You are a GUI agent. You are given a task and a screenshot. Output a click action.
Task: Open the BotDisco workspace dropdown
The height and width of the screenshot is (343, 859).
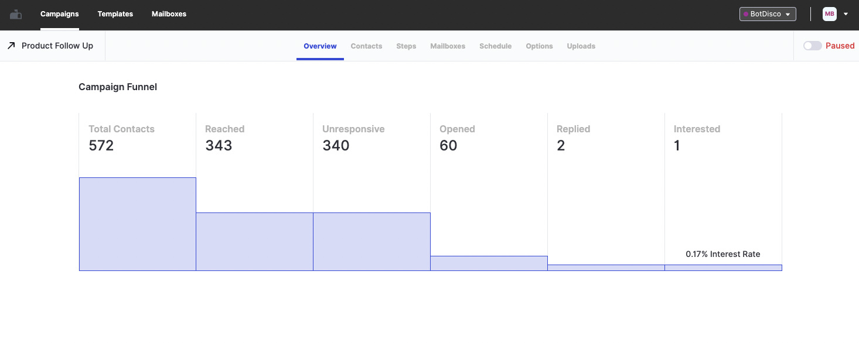point(768,14)
